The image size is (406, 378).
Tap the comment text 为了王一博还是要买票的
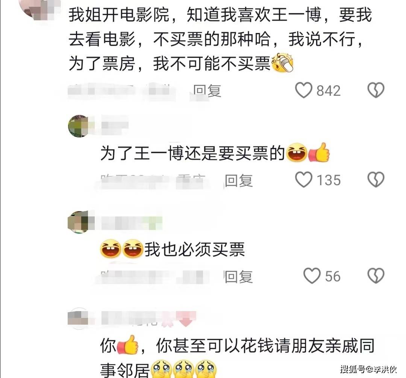(192, 153)
